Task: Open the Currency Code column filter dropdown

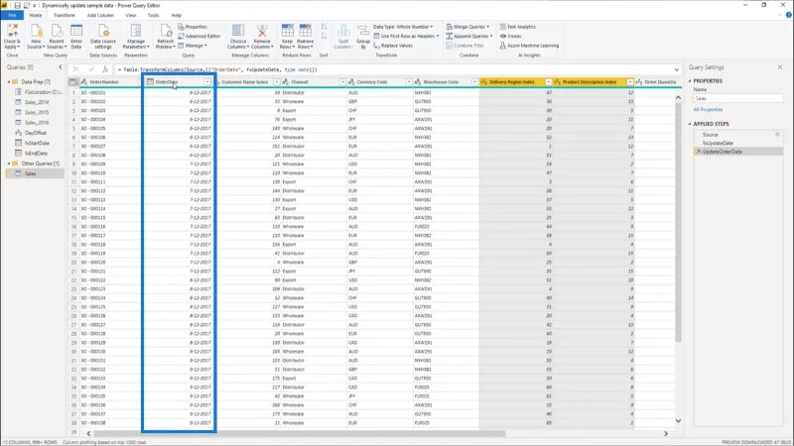Action: pos(409,82)
